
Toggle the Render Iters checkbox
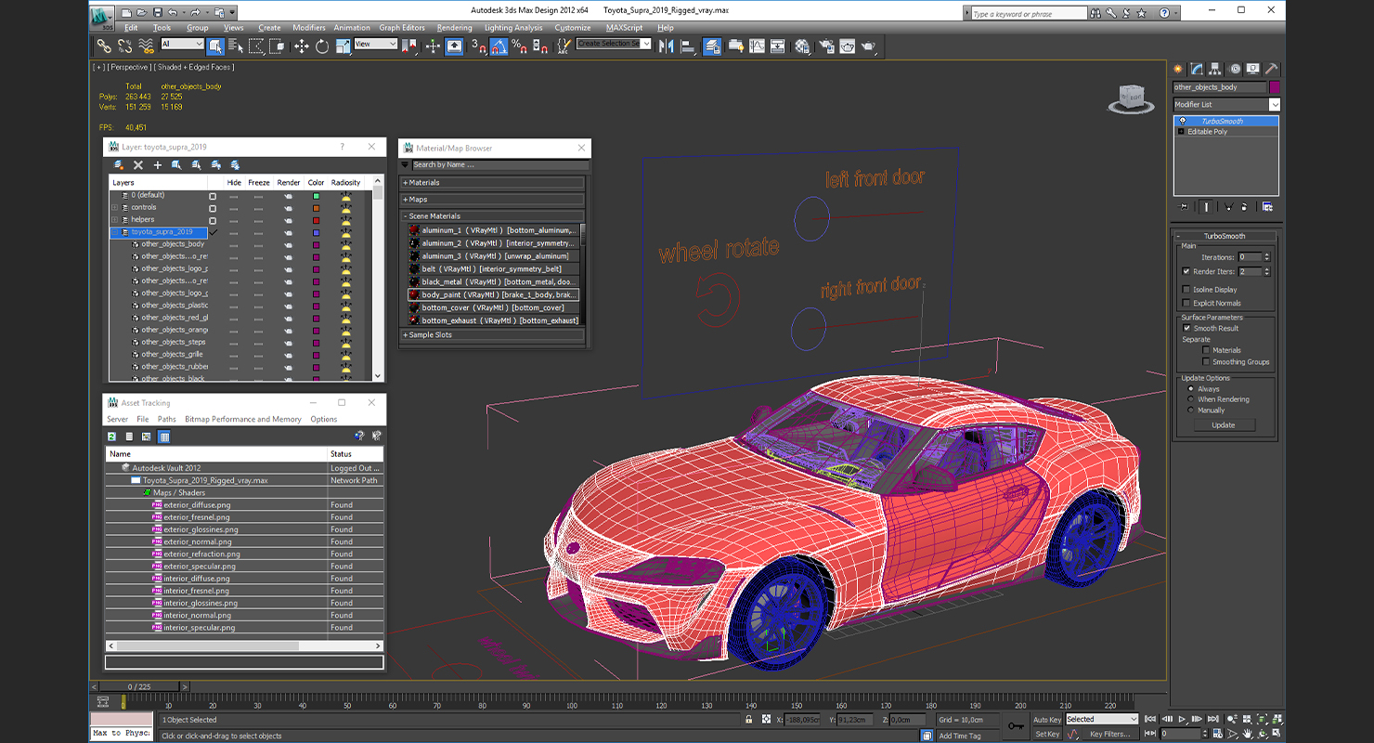(x=1186, y=271)
